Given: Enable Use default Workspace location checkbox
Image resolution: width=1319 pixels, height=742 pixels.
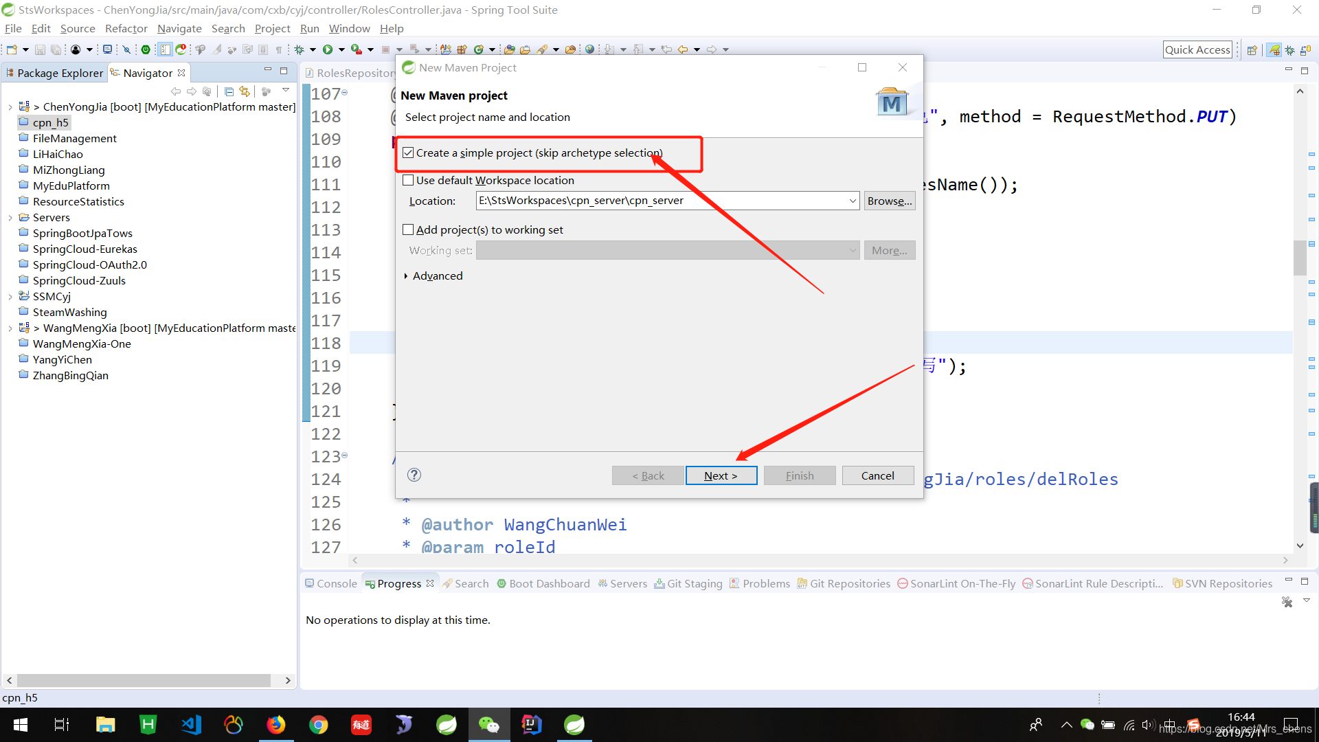Looking at the screenshot, I should pyautogui.click(x=408, y=180).
